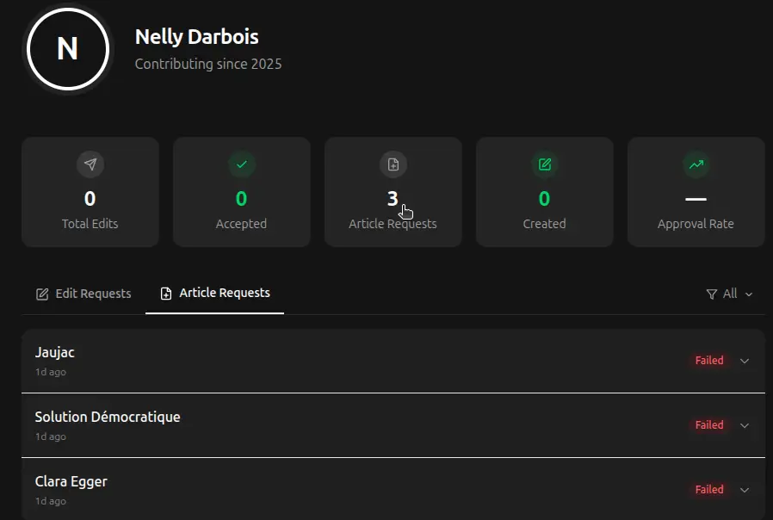Click the green checkmark Accepted icon
Viewport: 773px width, 520px height.
[x=242, y=164]
